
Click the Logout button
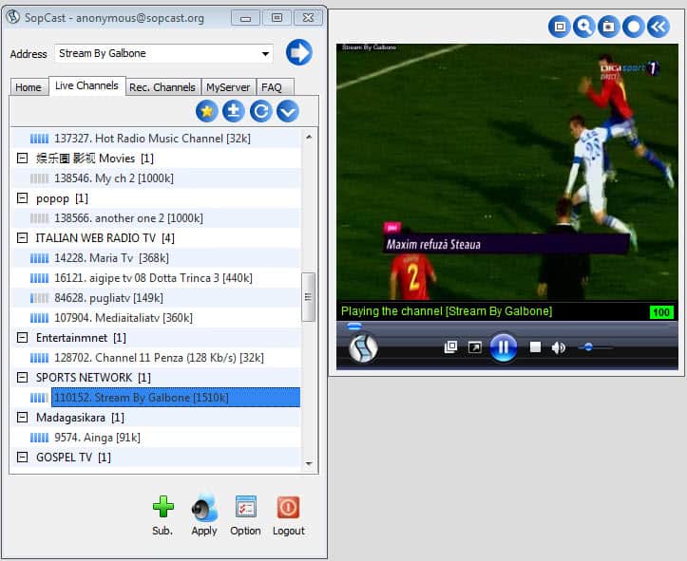[x=288, y=508]
